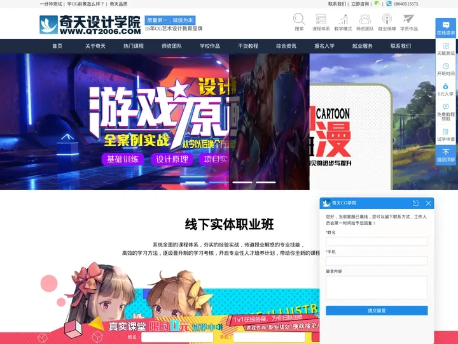
Task: Open 报名入学 menu item
Action: 324,46
